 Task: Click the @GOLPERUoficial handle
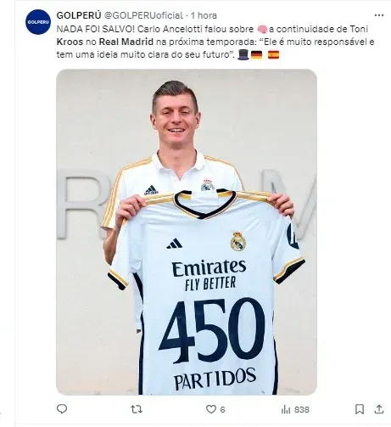point(143,15)
